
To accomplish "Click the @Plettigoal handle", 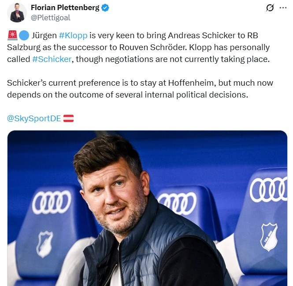I will (x=51, y=18).
